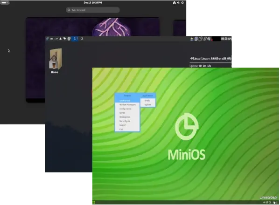Switch to workspace 2 in 4MLinux panel
Viewport: 280px width, 205px height.
82,39
